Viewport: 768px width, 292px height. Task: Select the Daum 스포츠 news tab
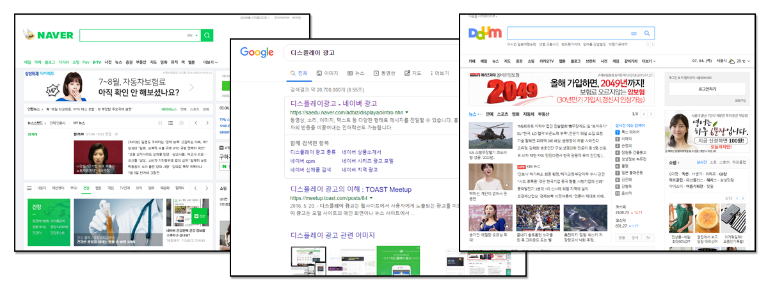pos(503,114)
